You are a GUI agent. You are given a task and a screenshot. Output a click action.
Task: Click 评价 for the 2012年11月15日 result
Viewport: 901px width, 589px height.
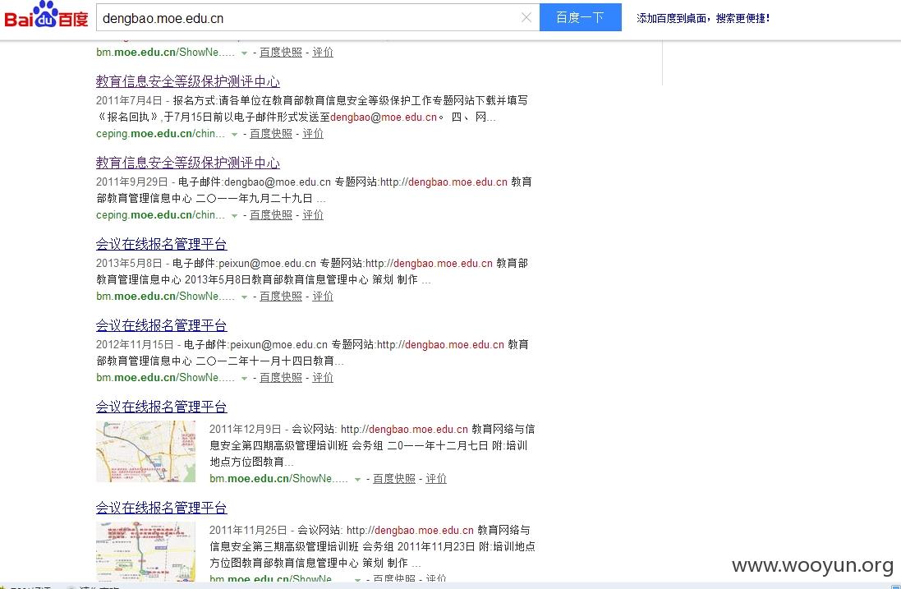(323, 378)
